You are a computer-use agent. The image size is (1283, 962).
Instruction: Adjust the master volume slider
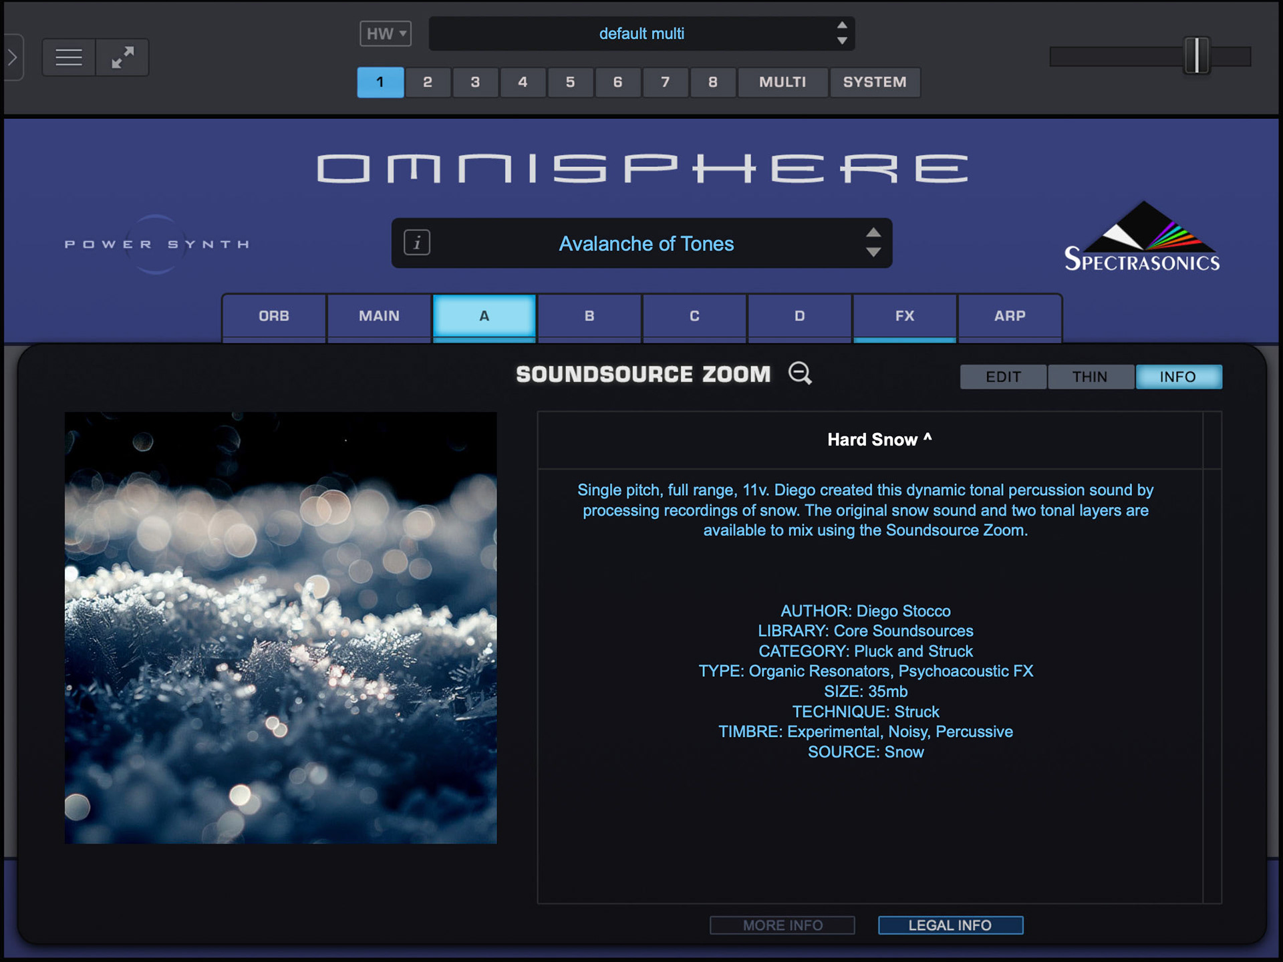[x=1196, y=56]
